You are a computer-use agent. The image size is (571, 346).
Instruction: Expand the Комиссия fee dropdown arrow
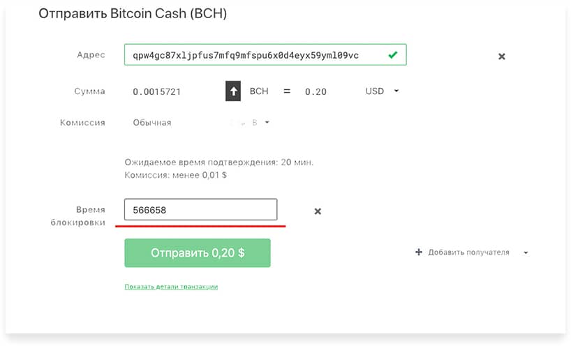267,122
